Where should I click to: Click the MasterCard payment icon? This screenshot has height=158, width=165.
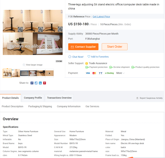(x=94, y=73)
